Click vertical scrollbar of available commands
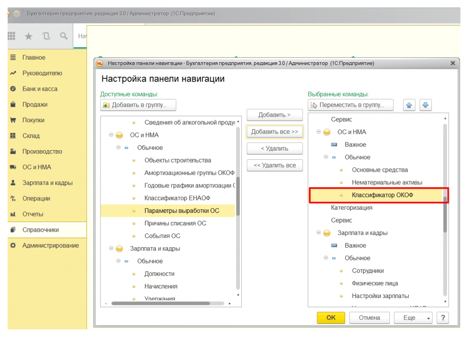 (238, 196)
